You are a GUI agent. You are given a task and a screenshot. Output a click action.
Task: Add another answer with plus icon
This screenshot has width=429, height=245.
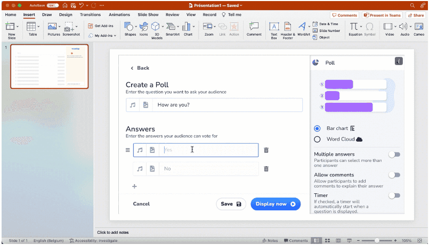coord(134,186)
